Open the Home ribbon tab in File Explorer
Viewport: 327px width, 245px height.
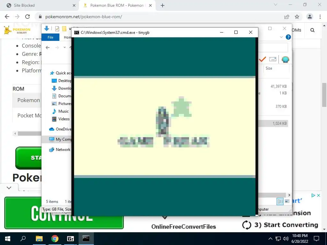click(x=67, y=37)
